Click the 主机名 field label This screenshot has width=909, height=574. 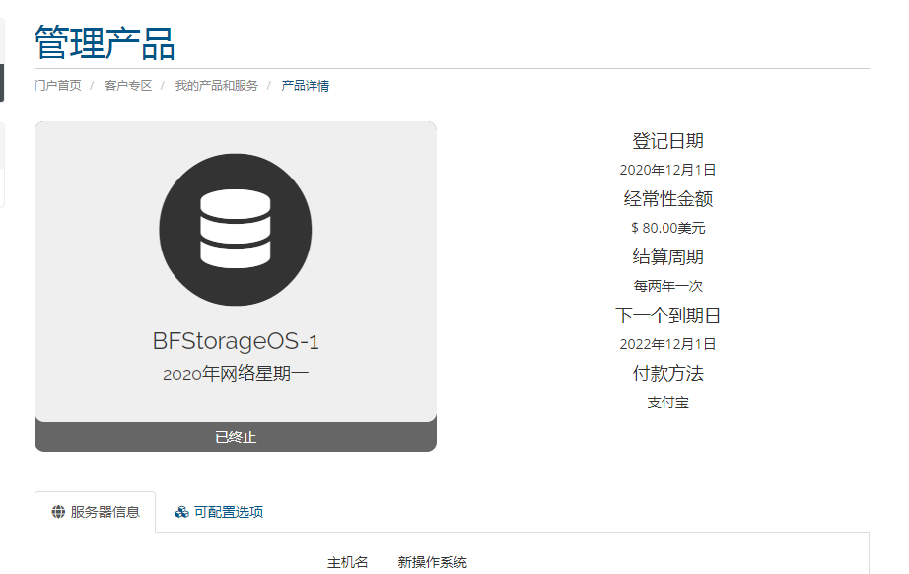click(347, 562)
